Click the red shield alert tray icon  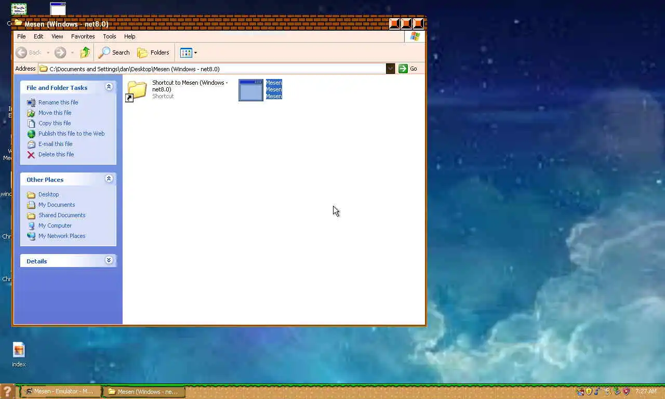pos(627,391)
